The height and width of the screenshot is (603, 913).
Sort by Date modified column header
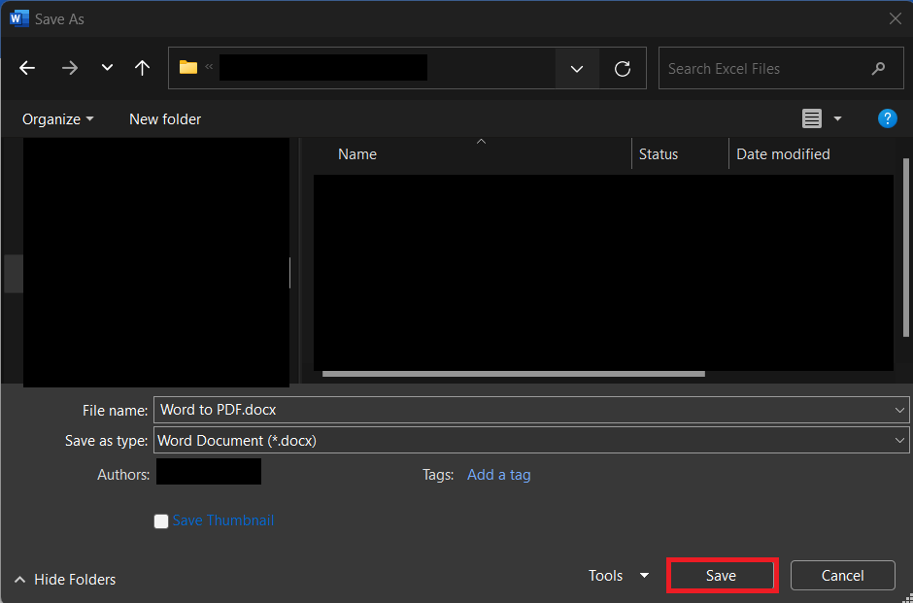click(x=783, y=154)
